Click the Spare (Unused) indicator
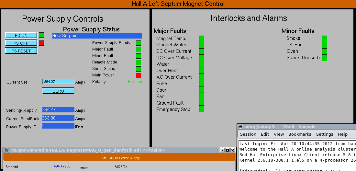The image size is (356, 171). (324, 58)
